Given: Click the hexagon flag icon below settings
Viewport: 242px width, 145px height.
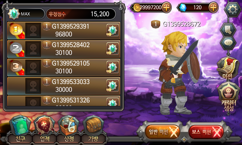Looking at the screenshot, I should (228, 29).
